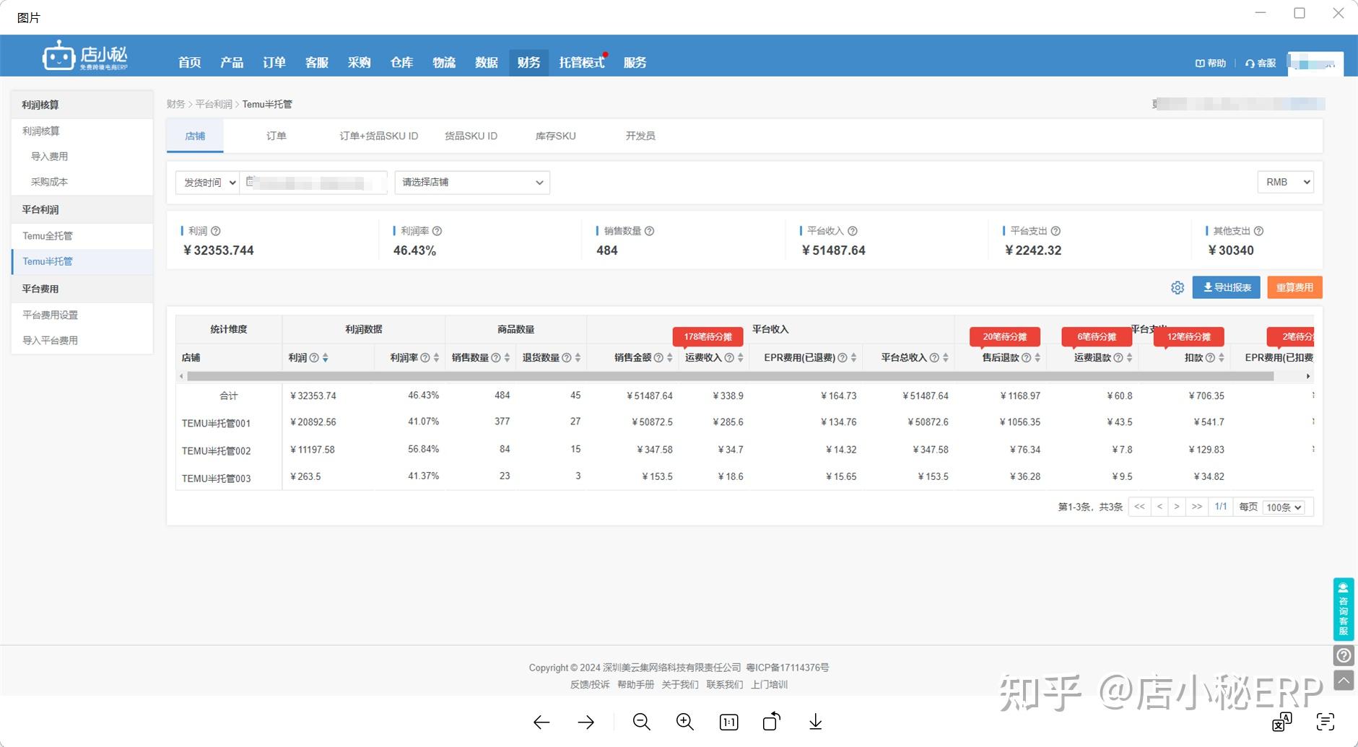Open the floating 咨询客服 panel on right edge
The height and width of the screenshot is (747, 1358).
1344,608
